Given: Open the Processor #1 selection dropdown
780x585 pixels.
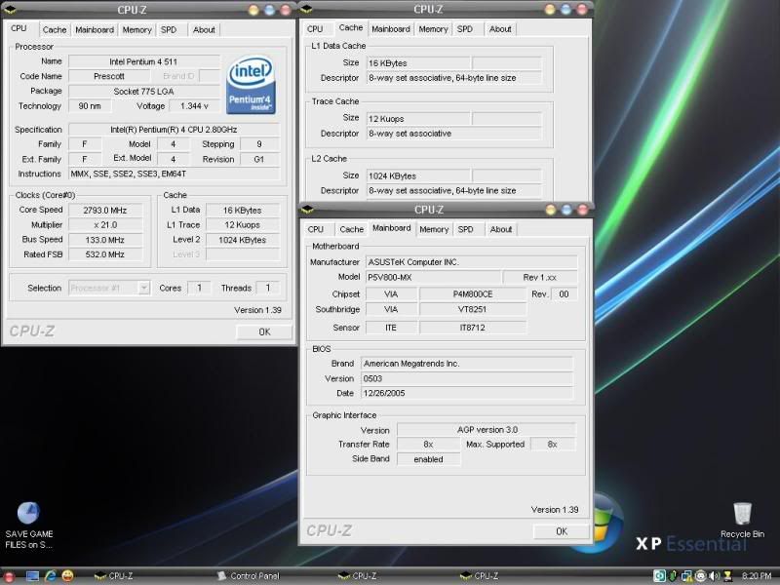Looking at the screenshot, I should click(109, 288).
